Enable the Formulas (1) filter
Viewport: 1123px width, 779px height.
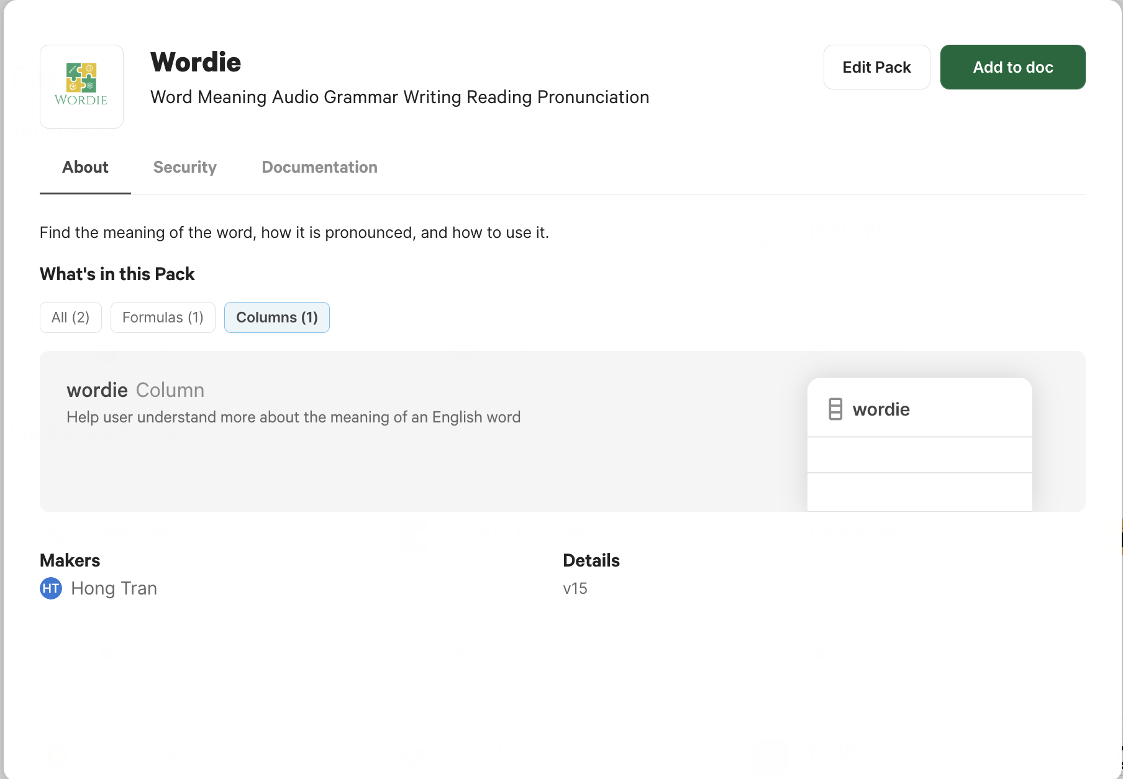click(x=162, y=317)
